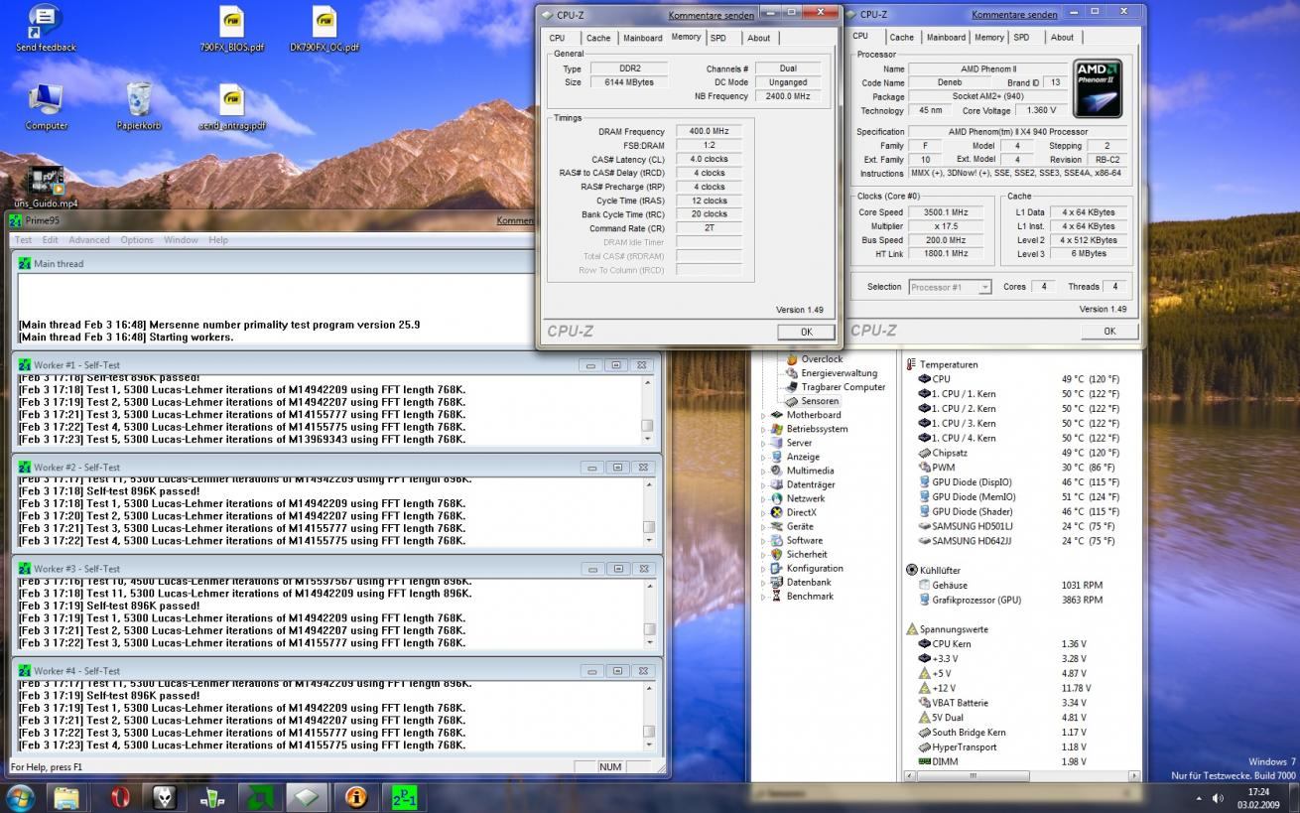Click Kommentare senden link in CPU-Z processor window
1300x813 pixels.
tap(1013, 15)
